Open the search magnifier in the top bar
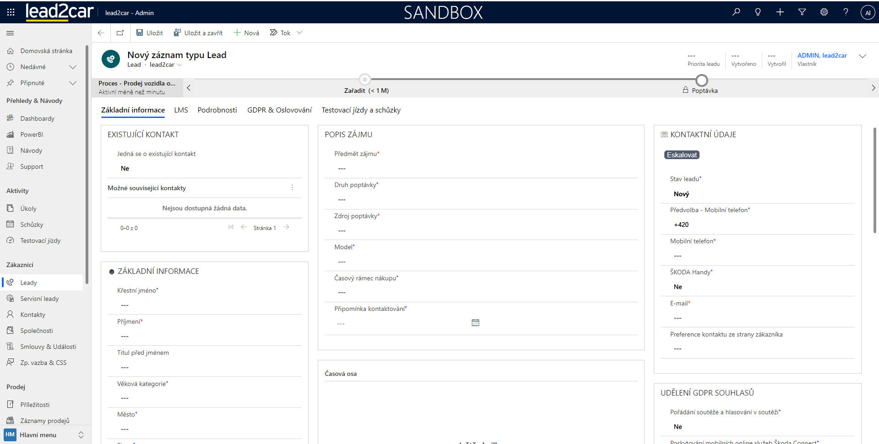 [736, 12]
